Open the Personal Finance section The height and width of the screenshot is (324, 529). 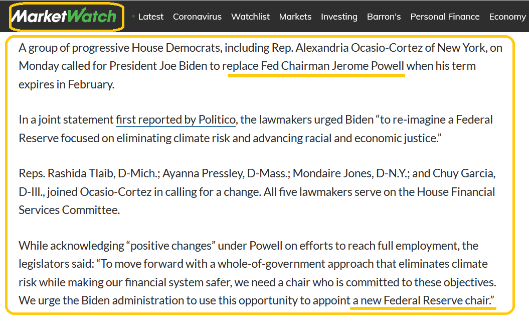pos(445,17)
